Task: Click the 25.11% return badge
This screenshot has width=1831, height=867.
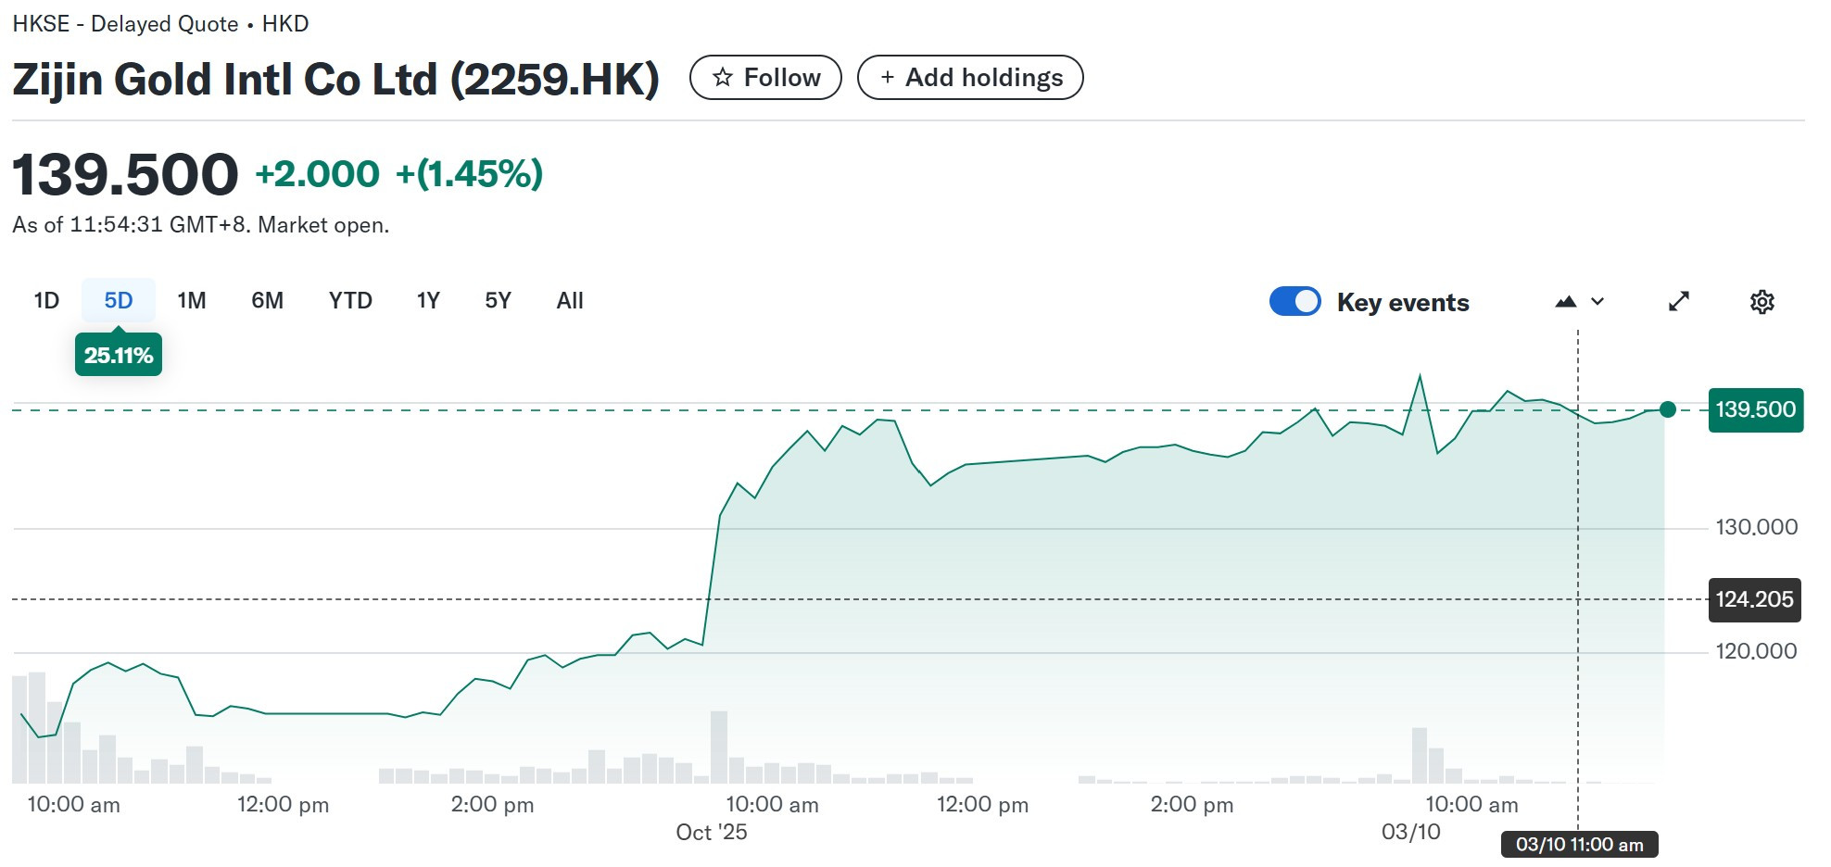Action: tap(119, 355)
